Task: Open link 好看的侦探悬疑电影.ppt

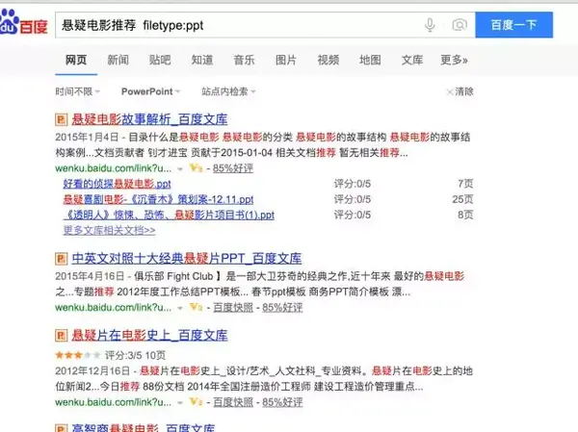Action: coord(118,184)
